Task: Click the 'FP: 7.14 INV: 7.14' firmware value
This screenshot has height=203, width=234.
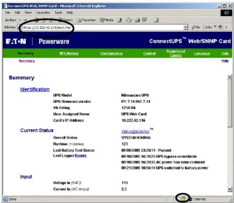Action: tap(136, 102)
